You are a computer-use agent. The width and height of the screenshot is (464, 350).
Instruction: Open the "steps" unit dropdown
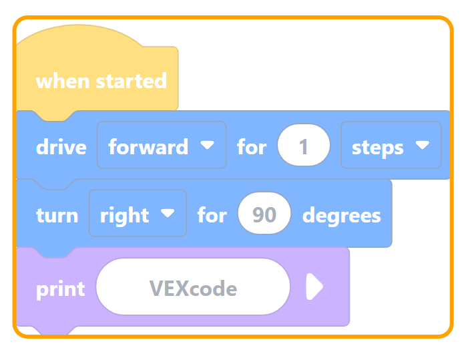pos(391,146)
